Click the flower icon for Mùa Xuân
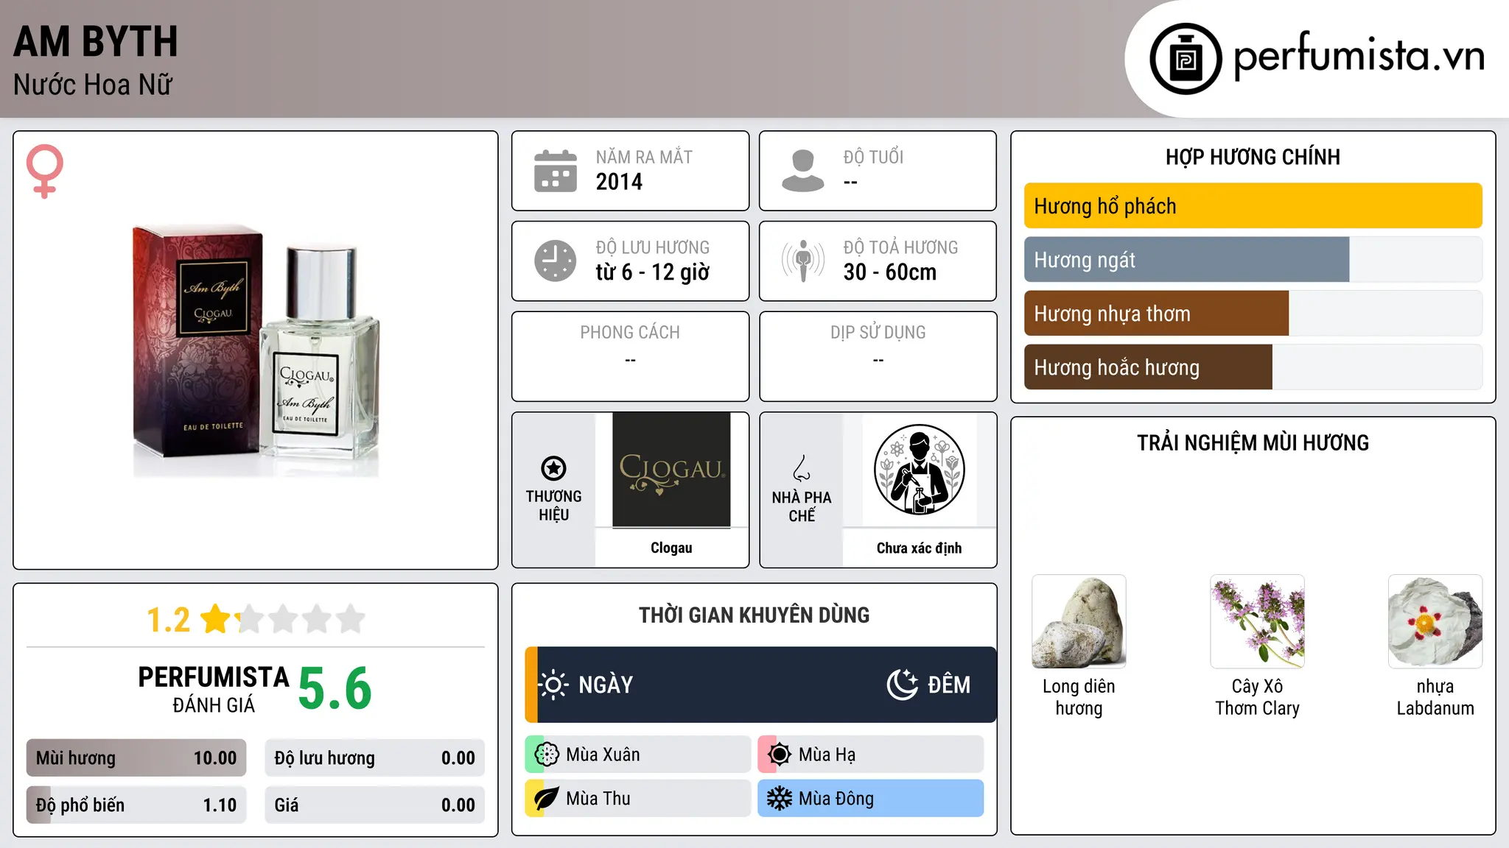This screenshot has width=1509, height=848. pyautogui.click(x=547, y=755)
